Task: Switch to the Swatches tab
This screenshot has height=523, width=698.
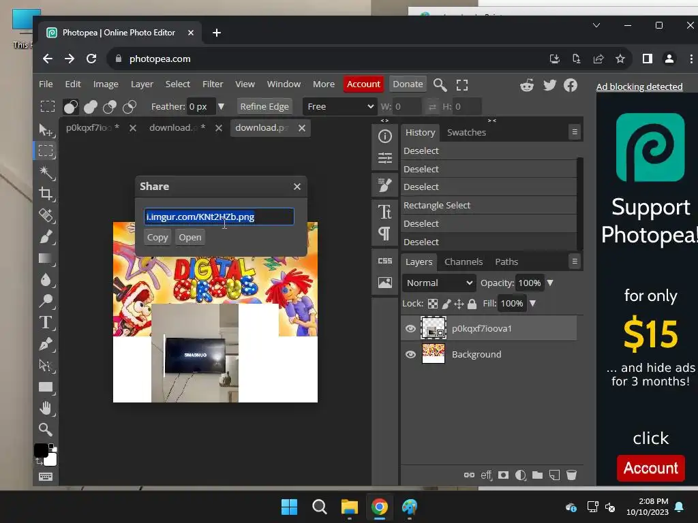Action: (466, 133)
